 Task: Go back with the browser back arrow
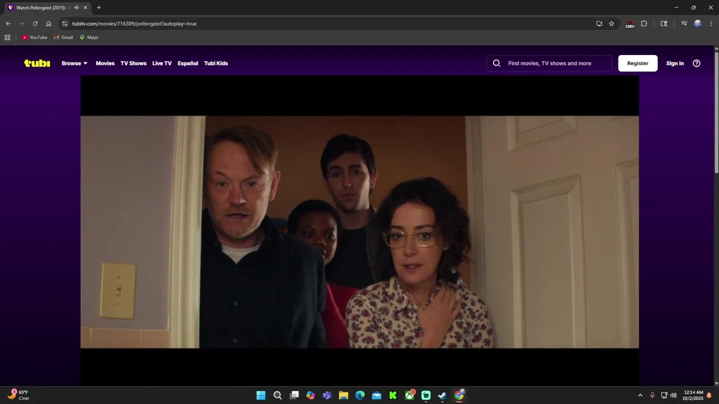coord(8,24)
